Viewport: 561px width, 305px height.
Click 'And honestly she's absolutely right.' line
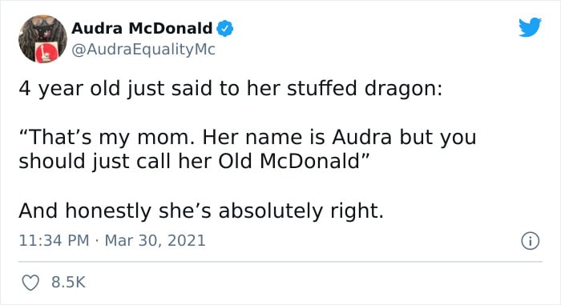pos(201,211)
